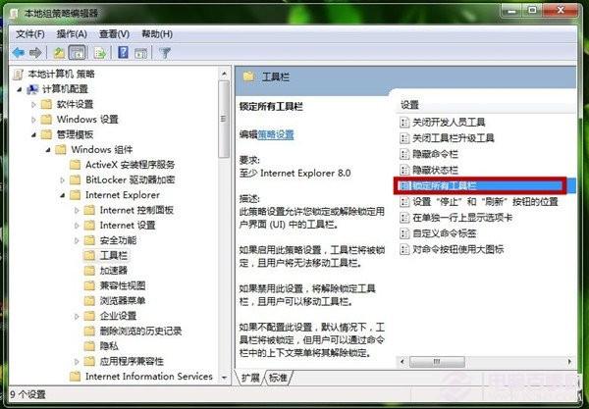The image size is (589, 409).
Task: Expand the 企业设置 tree node
Action: click(x=77, y=317)
